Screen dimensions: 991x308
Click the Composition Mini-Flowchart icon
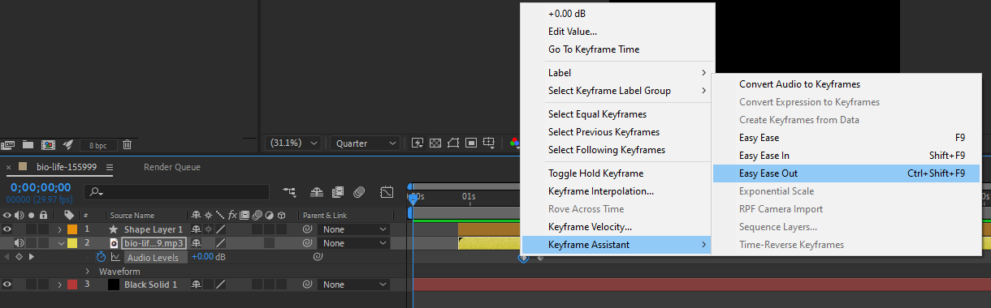[289, 192]
